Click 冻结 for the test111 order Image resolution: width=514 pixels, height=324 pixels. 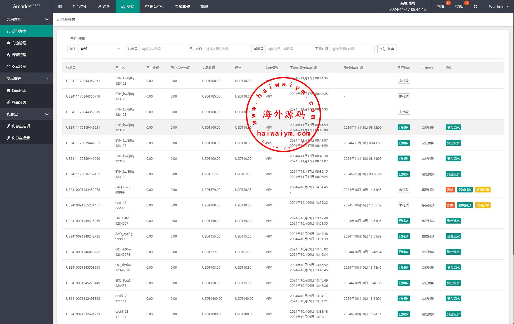pyautogui.click(x=450, y=205)
